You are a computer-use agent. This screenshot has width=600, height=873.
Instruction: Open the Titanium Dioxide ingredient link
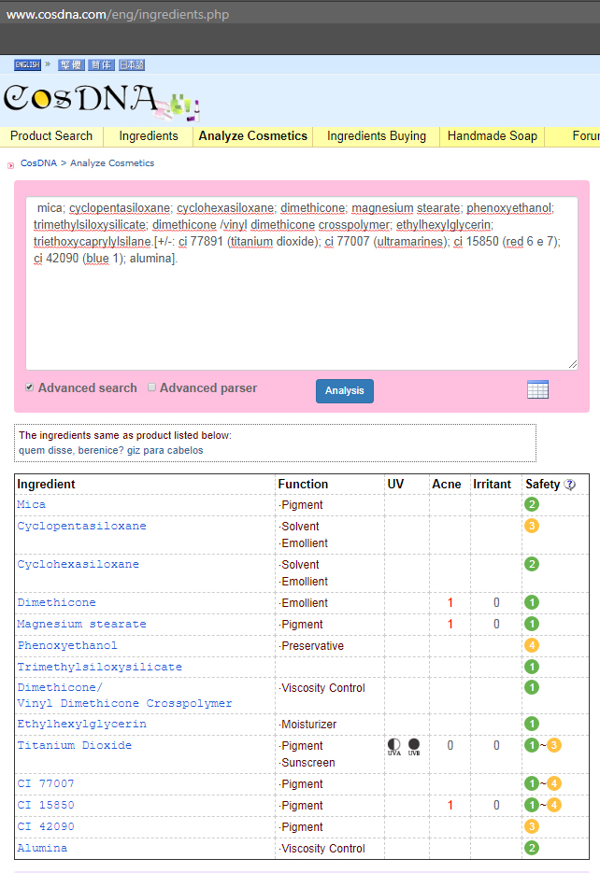75,745
